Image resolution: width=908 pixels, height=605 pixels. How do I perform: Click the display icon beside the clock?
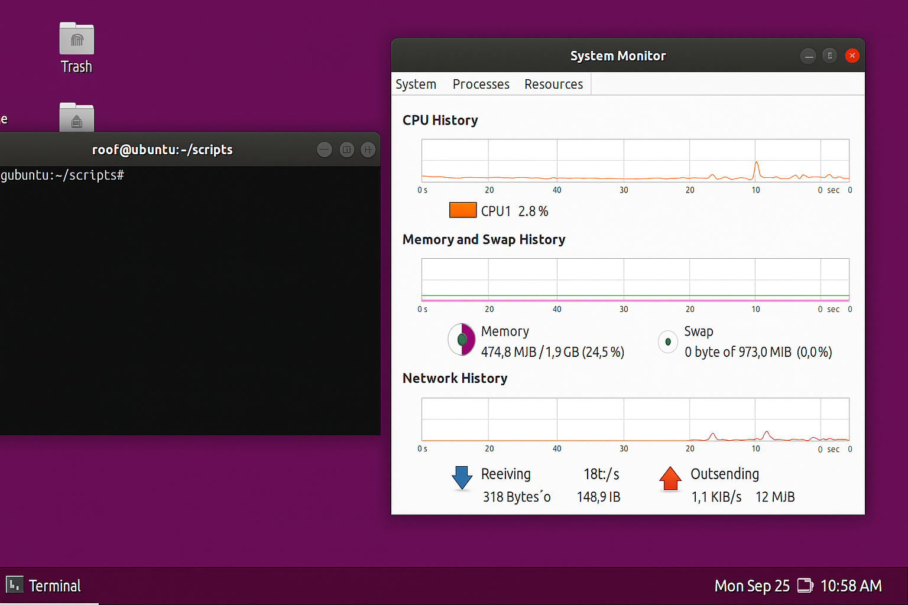805,586
